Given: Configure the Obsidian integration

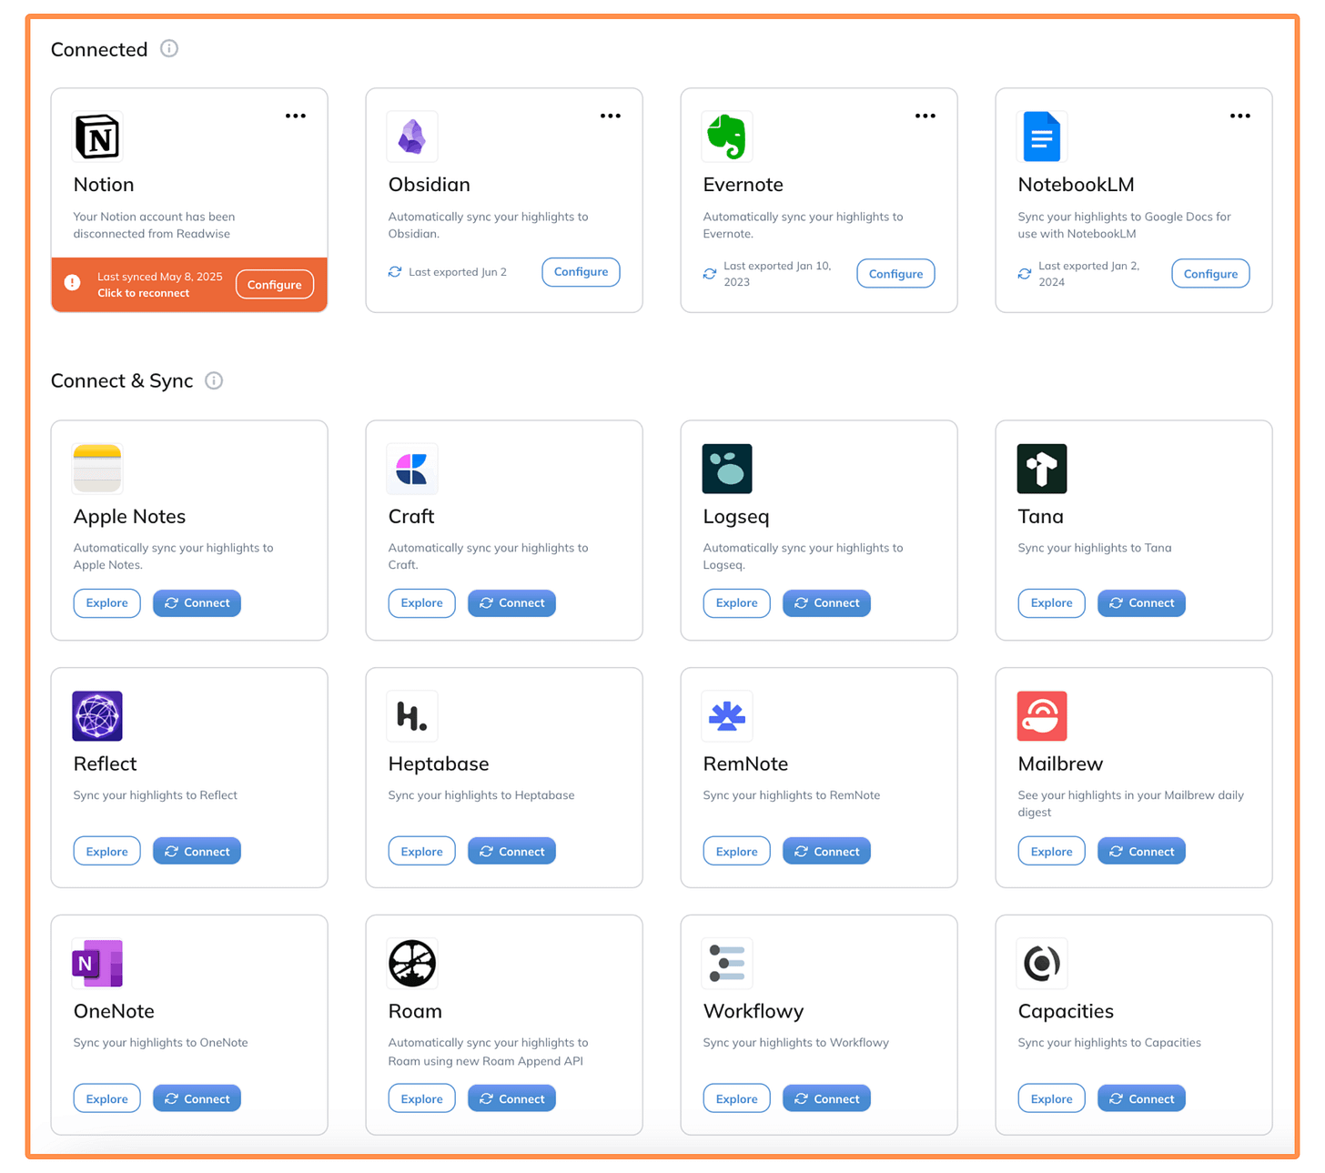Looking at the screenshot, I should point(581,272).
